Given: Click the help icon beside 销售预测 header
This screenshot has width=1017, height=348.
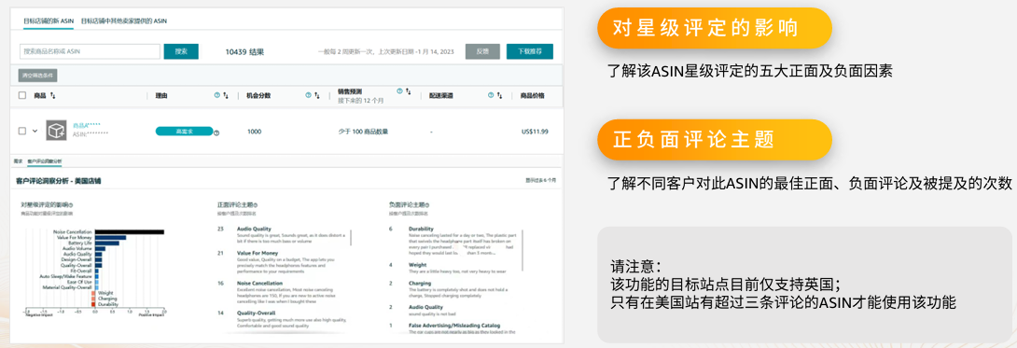Looking at the screenshot, I should point(399,91).
